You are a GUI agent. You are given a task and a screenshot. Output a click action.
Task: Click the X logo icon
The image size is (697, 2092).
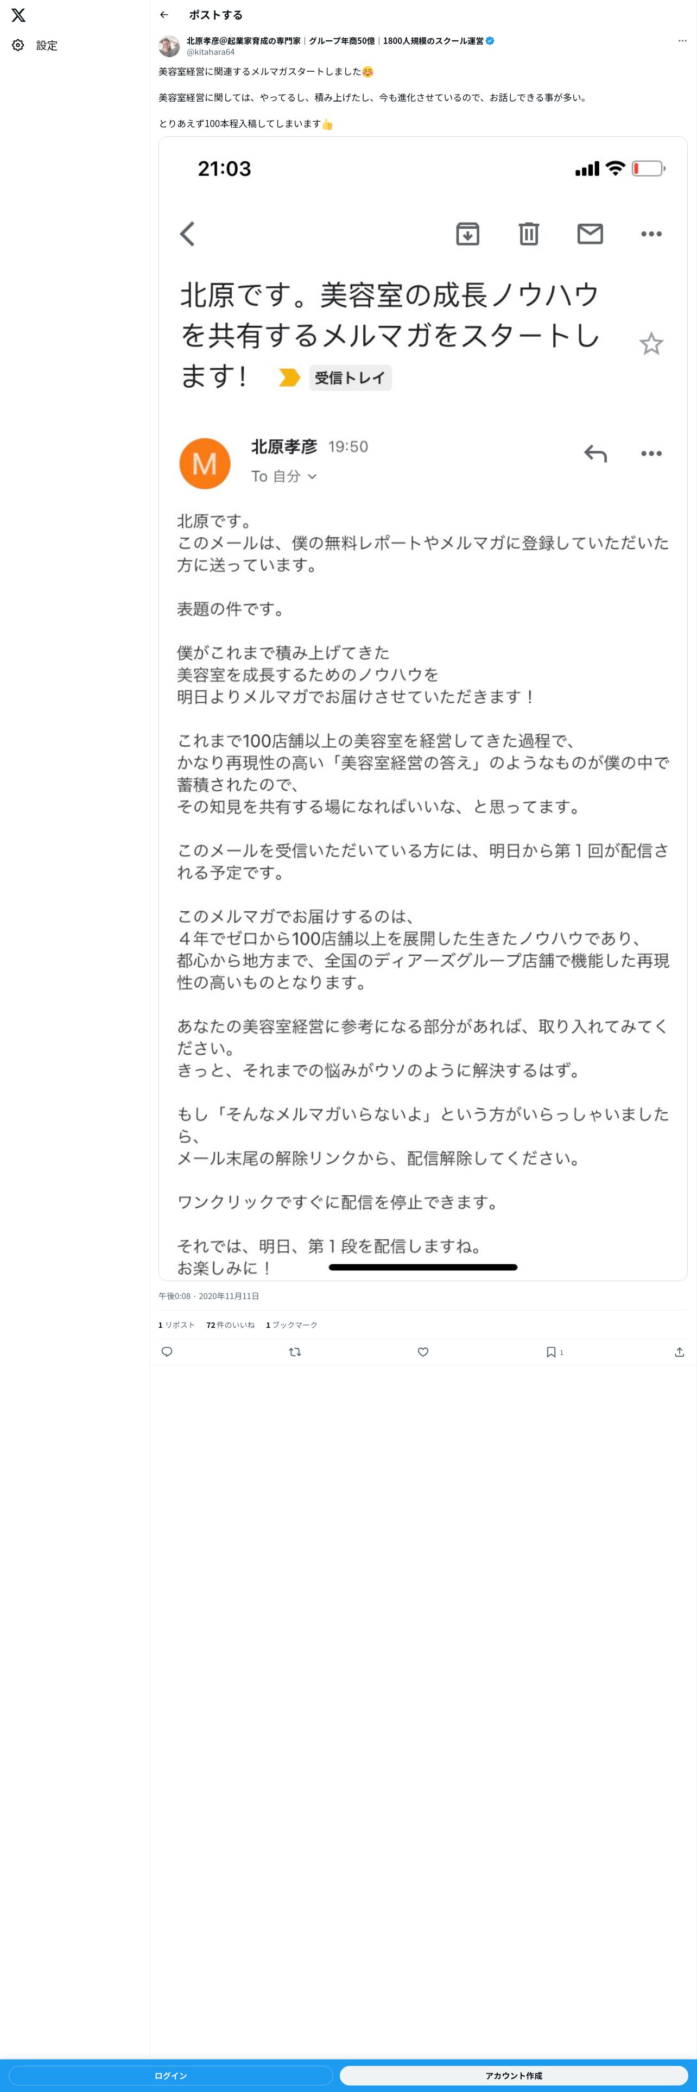tap(18, 15)
